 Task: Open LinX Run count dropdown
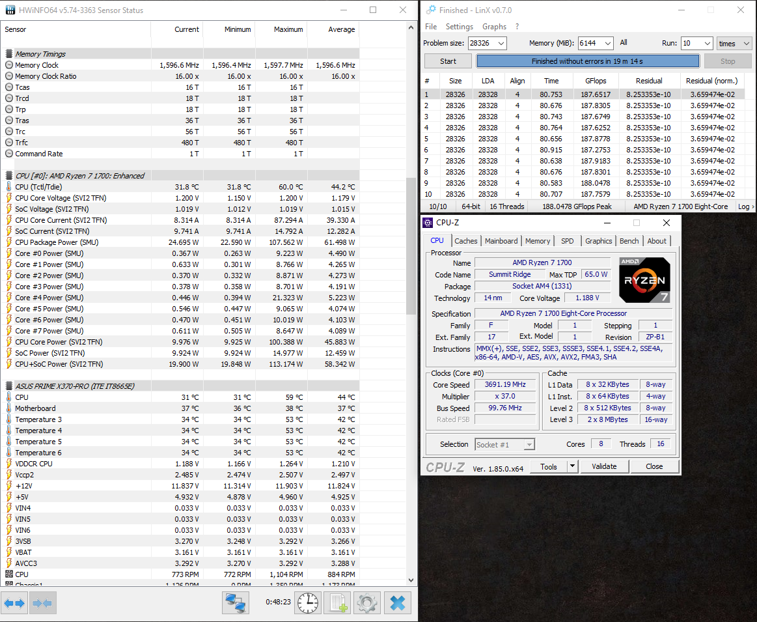708,43
